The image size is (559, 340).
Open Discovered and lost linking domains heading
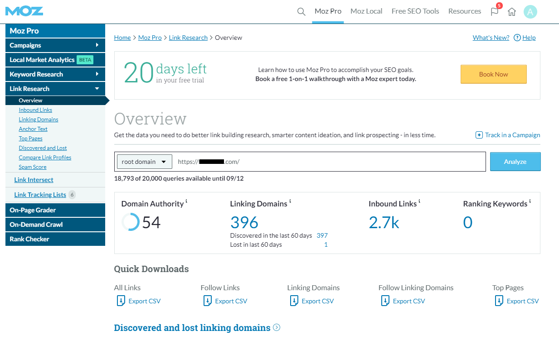click(x=192, y=327)
